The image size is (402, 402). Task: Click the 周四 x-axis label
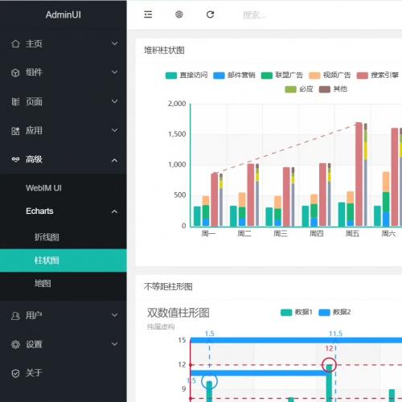click(316, 233)
